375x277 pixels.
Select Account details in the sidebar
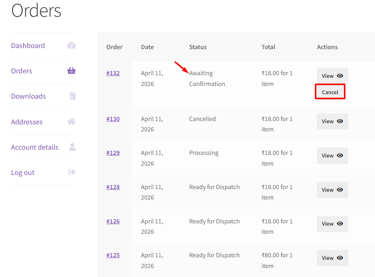(35, 147)
